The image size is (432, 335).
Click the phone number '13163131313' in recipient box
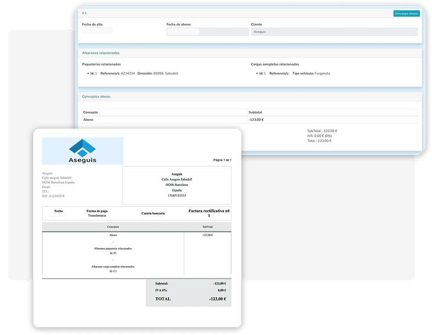177,196
